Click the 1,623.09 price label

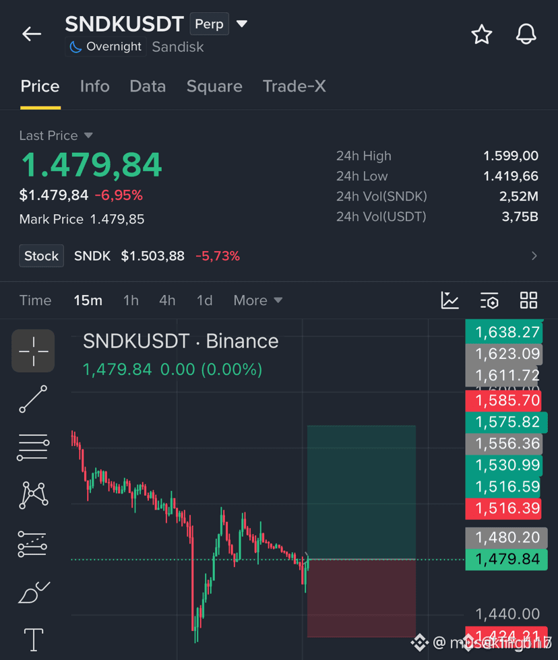505,354
